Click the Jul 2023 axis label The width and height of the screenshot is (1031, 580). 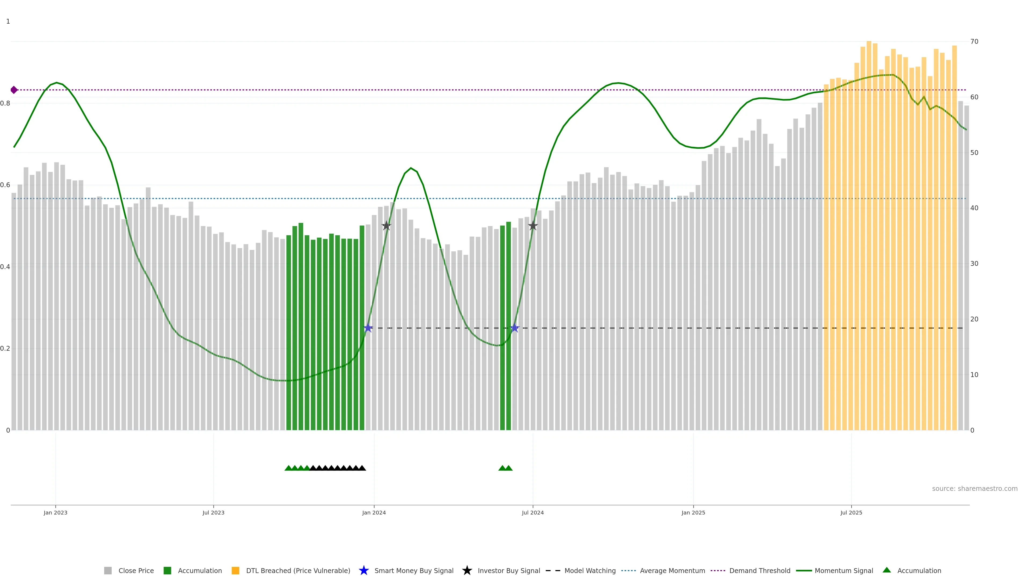[x=213, y=513]
